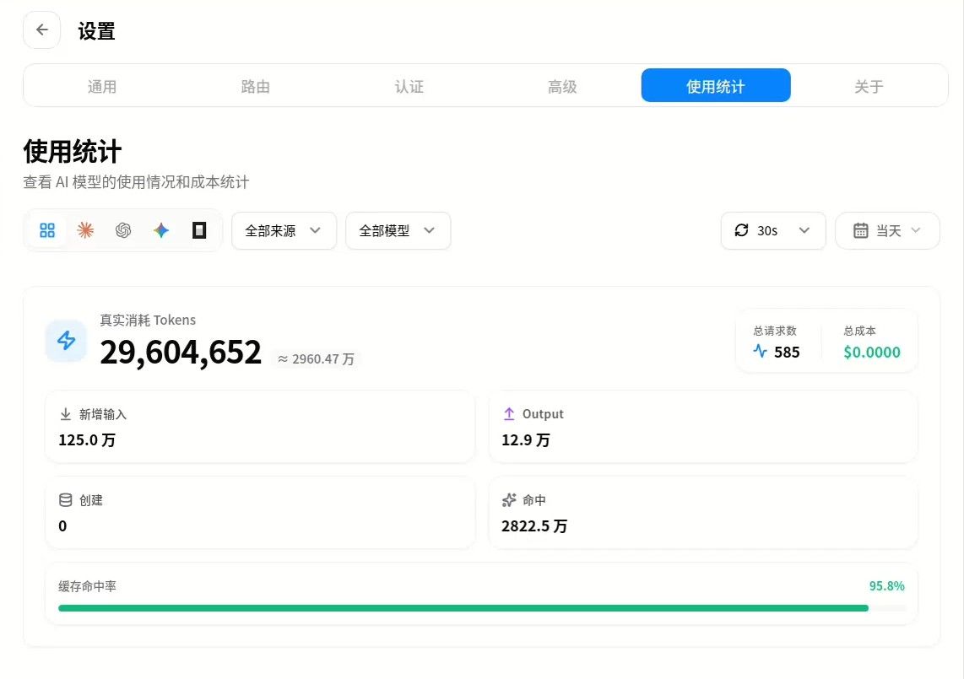Select the all-providers grid icon filter

(x=47, y=230)
